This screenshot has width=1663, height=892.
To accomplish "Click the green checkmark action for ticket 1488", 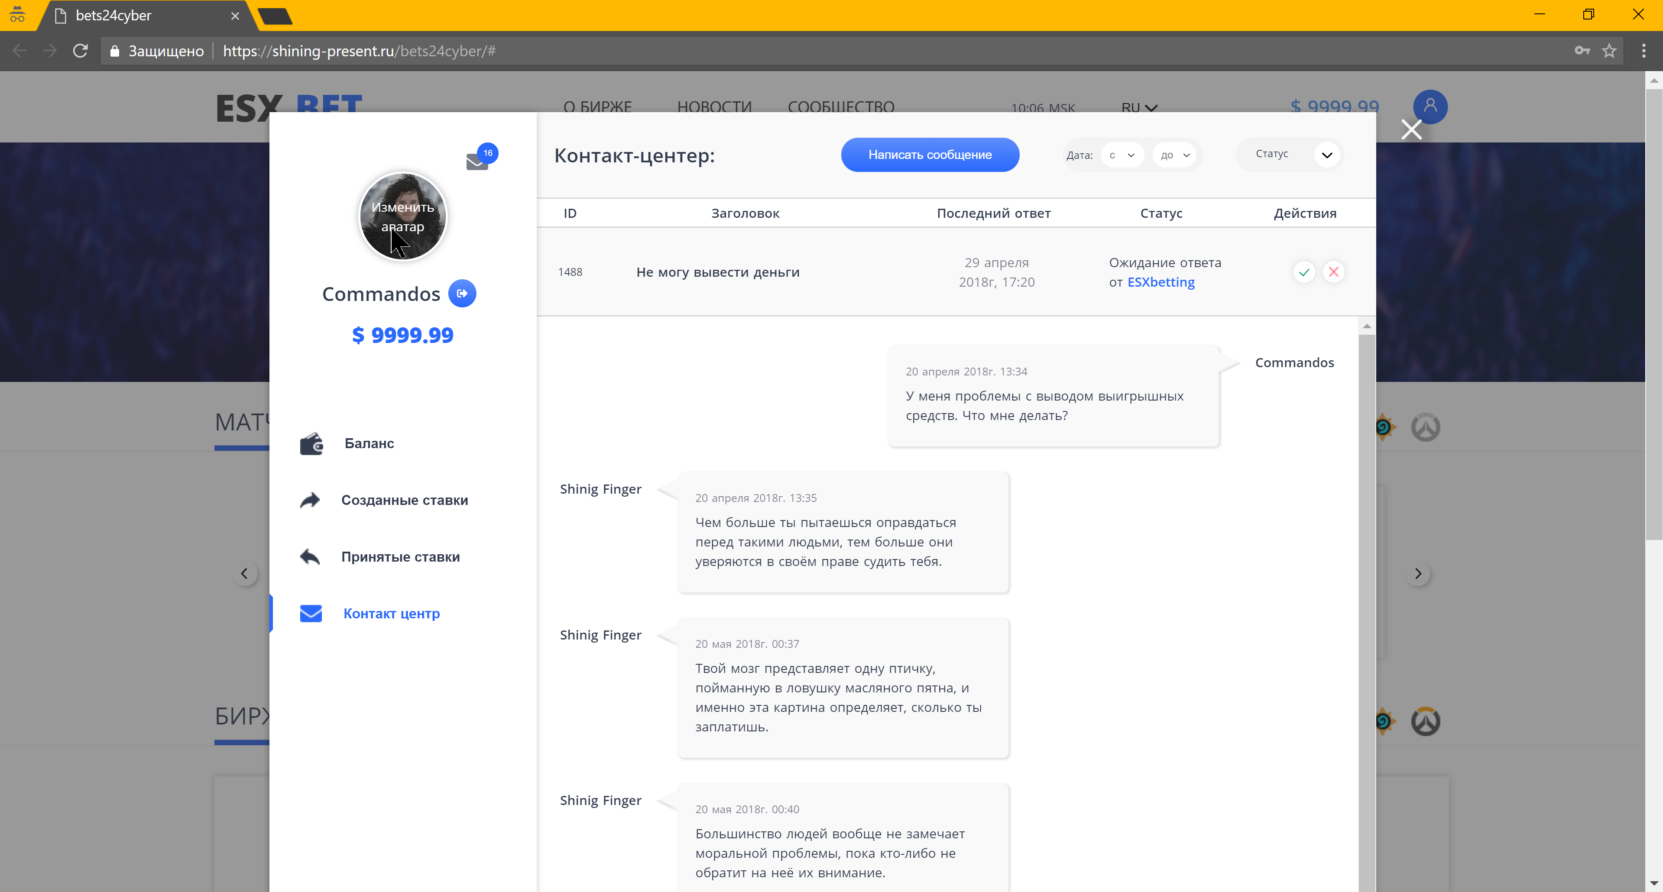I will (1304, 272).
